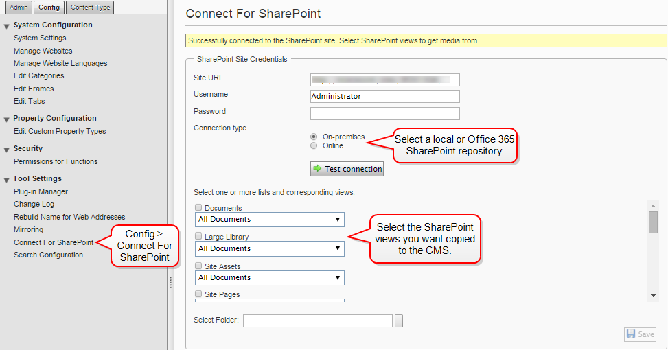Select the Online connection type
Screen dimensions: 668x350
tap(314, 145)
